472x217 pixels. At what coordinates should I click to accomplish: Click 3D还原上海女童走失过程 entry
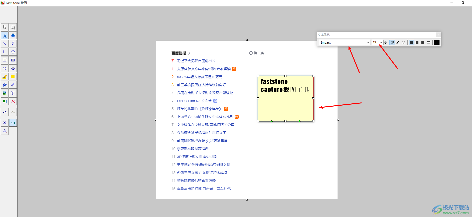[197, 157]
